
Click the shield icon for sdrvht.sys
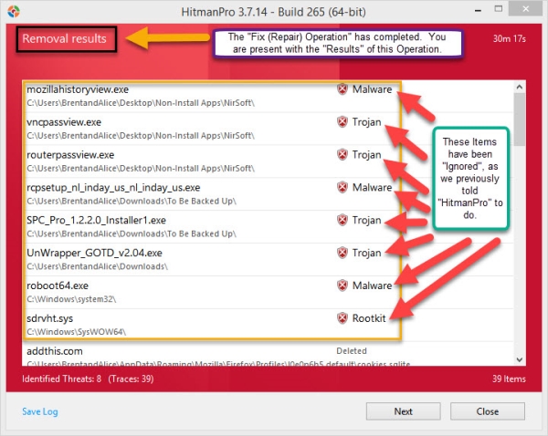[342, 318]
